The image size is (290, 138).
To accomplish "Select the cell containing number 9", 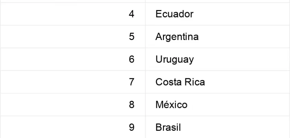I will pos(73,127).
